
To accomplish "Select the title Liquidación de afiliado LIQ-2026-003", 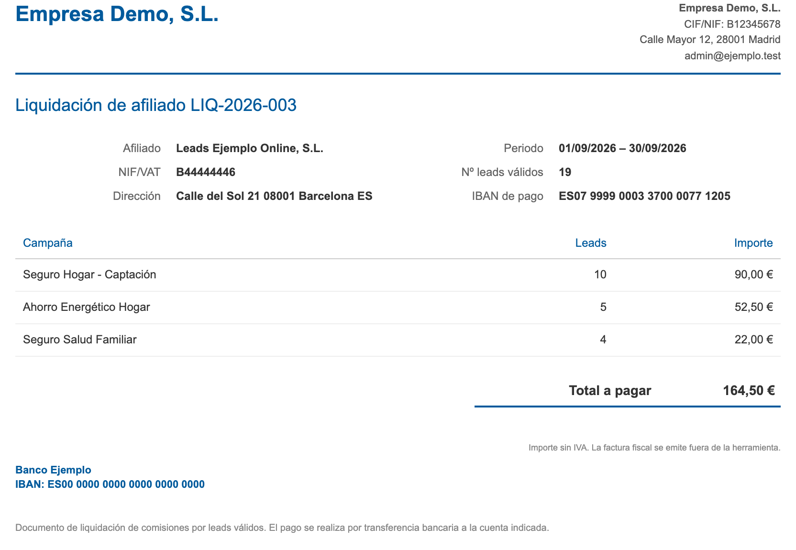I will 156,105.
